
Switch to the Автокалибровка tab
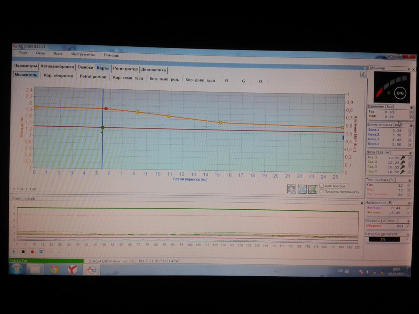(57, 67)
